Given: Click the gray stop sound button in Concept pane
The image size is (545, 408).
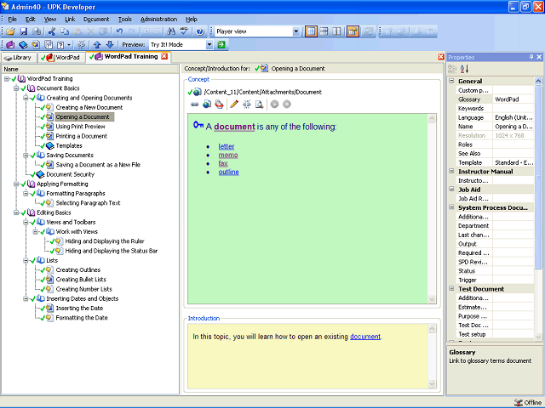Looking at the screenshot, I should 287,104.
